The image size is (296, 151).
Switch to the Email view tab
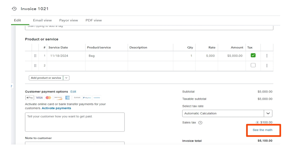pos(42,20)
